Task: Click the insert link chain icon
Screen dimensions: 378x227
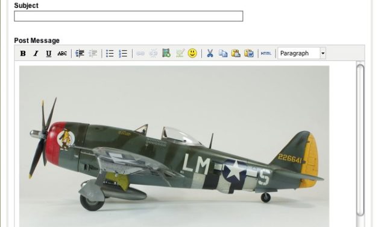Action: (x=140, y=53)
